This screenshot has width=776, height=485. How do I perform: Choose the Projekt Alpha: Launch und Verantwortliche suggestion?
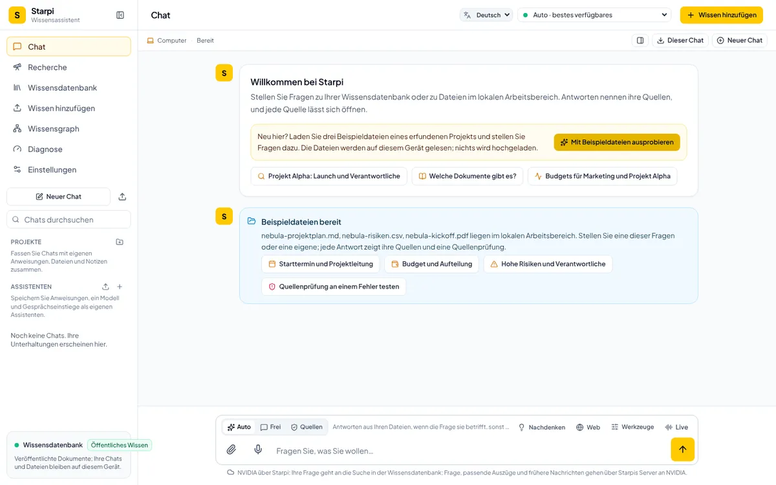329,176
